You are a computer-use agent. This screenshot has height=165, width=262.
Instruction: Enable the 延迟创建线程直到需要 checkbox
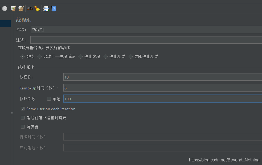click(23, 118)
